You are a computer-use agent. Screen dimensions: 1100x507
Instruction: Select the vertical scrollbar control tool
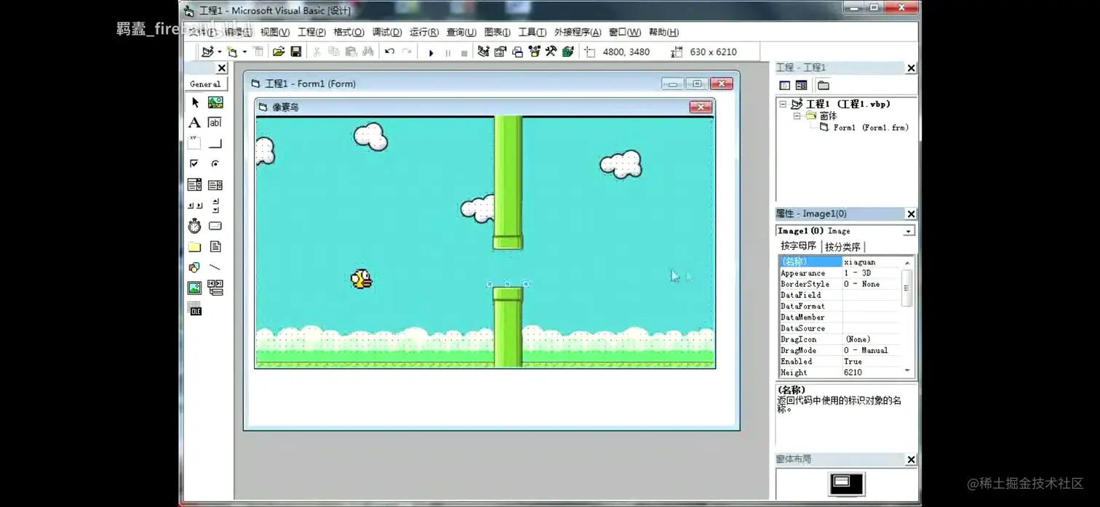tap(215, 206)
